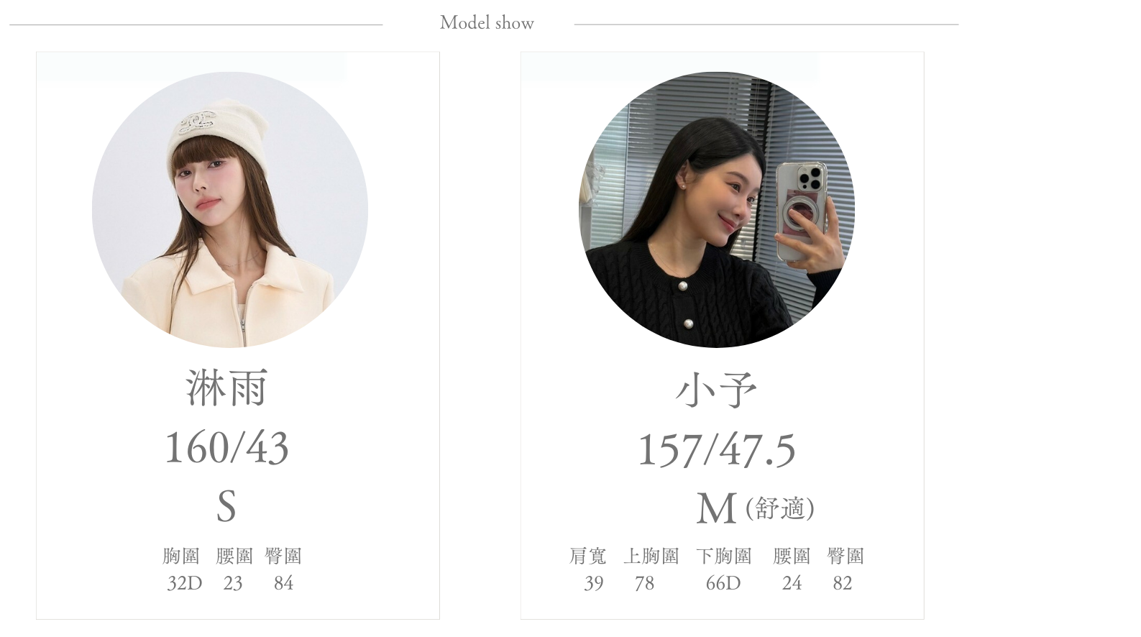Click the 肩寬 column label
The width and height of the screenshot is (1141, 637).
tap(588, 556)
